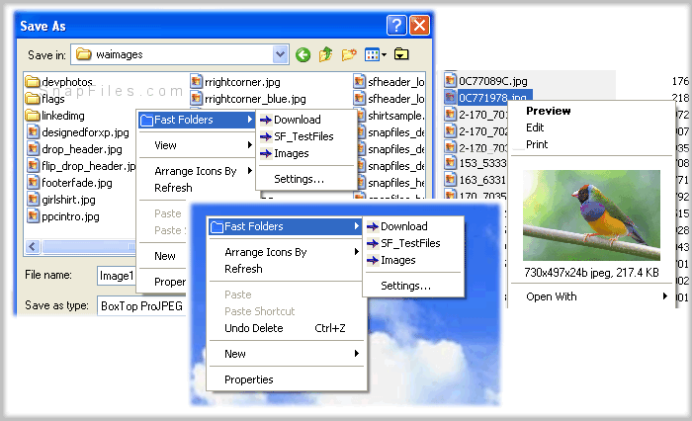Select file designedforxp.jpg
692x421 pixels.
pos(78,132)
